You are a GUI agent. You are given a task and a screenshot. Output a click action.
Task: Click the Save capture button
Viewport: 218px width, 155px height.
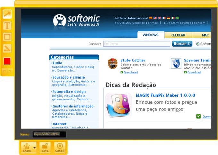pos(45,148)
